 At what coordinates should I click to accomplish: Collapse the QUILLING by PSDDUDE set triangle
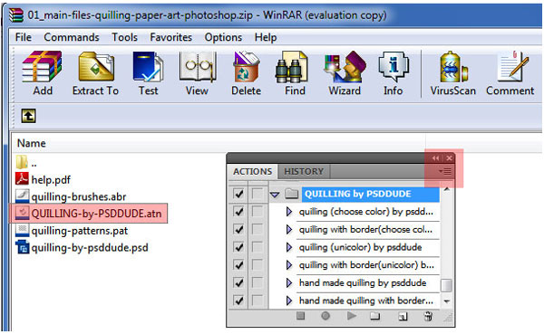pyautogui.click(x=275, y=195)
